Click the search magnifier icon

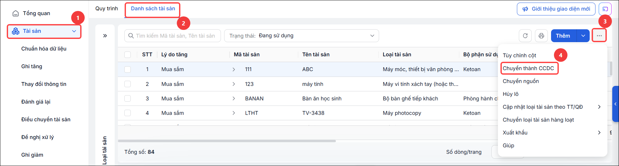[131, 36]
